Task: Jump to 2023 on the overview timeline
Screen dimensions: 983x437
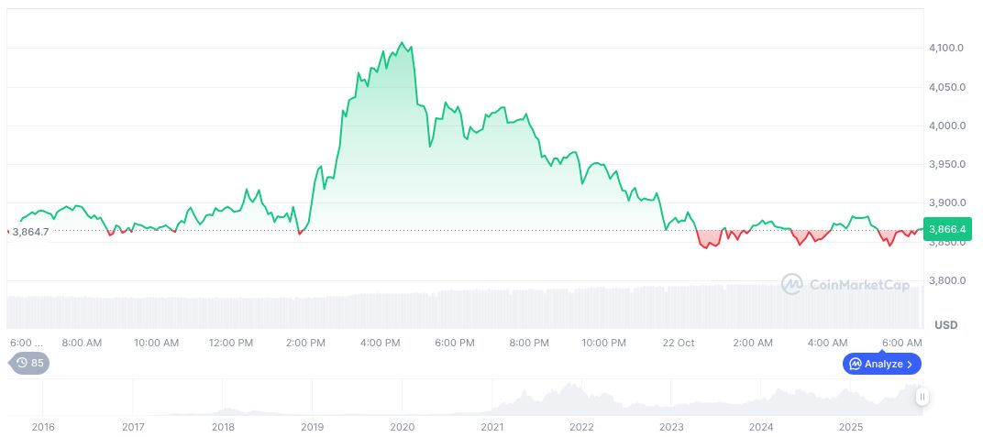Action: pyautogui.click(x=672, y=427)
